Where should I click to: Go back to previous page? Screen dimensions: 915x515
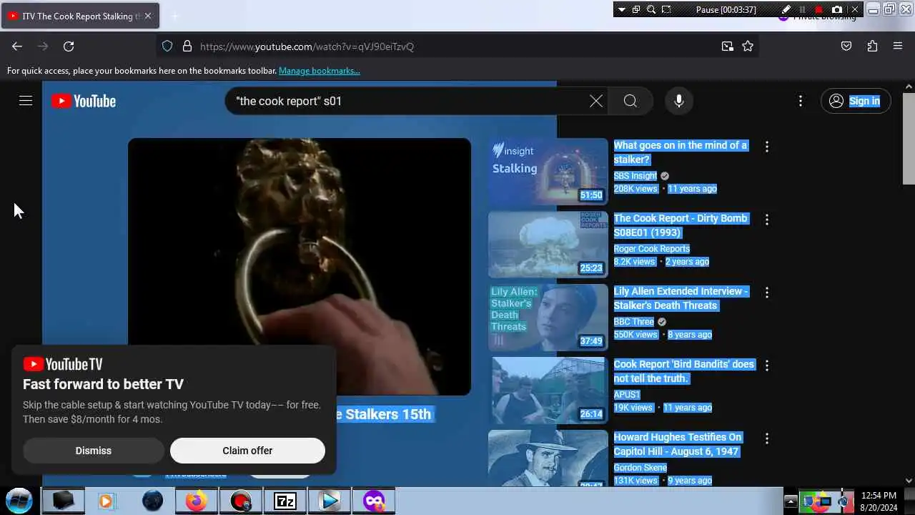click(17, 46)
